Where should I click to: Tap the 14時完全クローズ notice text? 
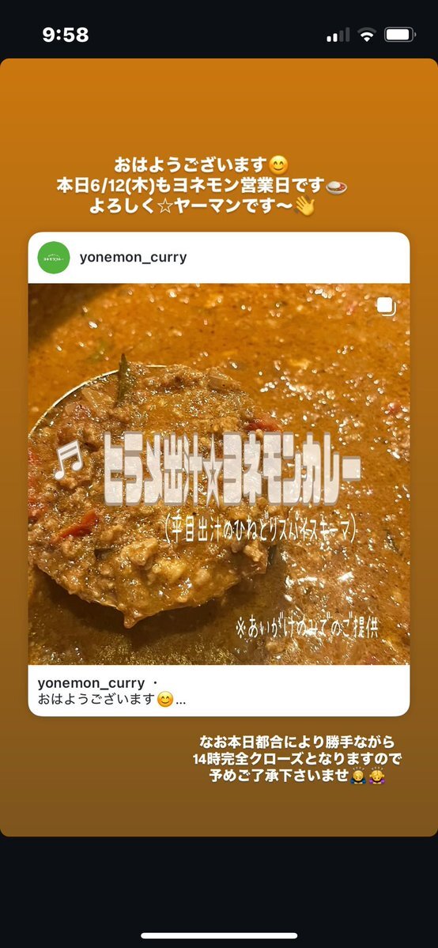point(296,758)
